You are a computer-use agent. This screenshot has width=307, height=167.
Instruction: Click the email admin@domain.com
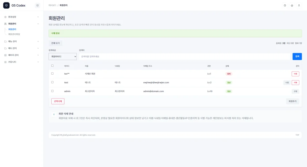(153, 91)
